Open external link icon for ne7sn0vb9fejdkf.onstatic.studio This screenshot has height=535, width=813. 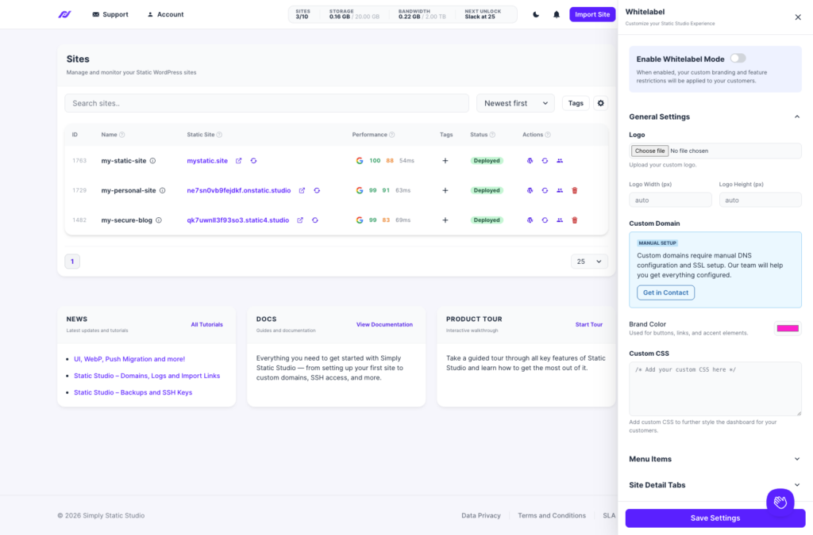point(302,190)
